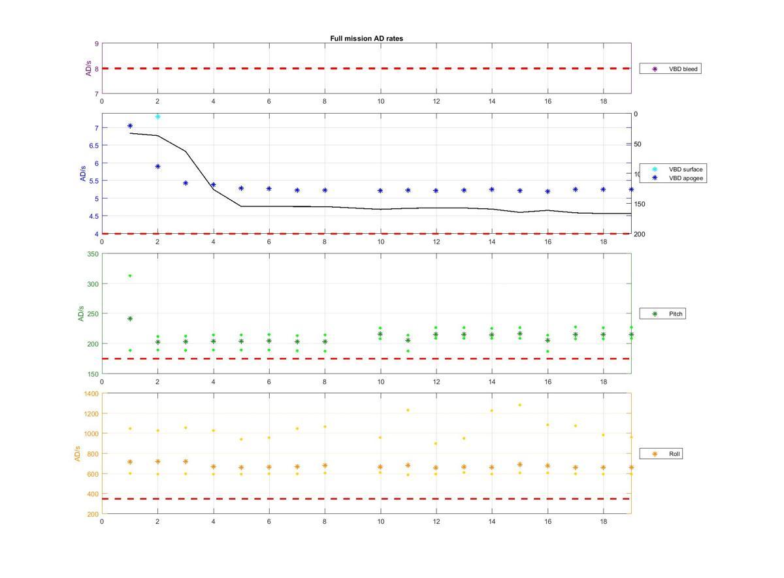Click the '200' tick on VBD right axis

[x=640, y=234]
